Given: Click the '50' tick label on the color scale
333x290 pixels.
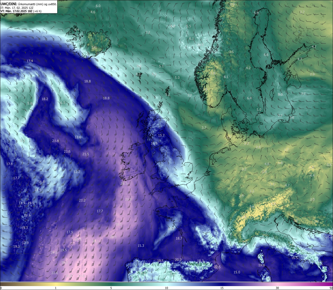Looking at the screenshot, I should 331,288.
